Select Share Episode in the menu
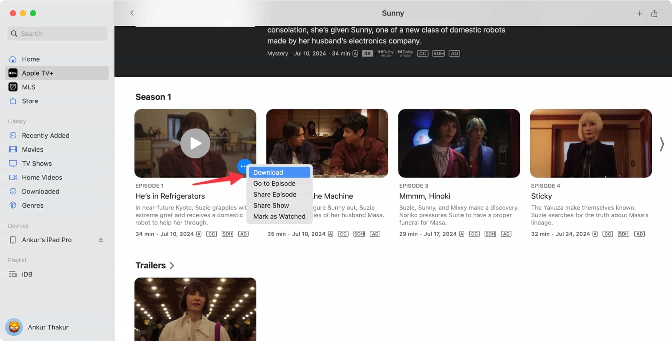This screenshot has height=341, width=672. [279, 194]
